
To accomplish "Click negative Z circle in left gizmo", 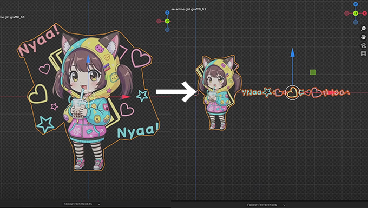I will coord(167,30).
